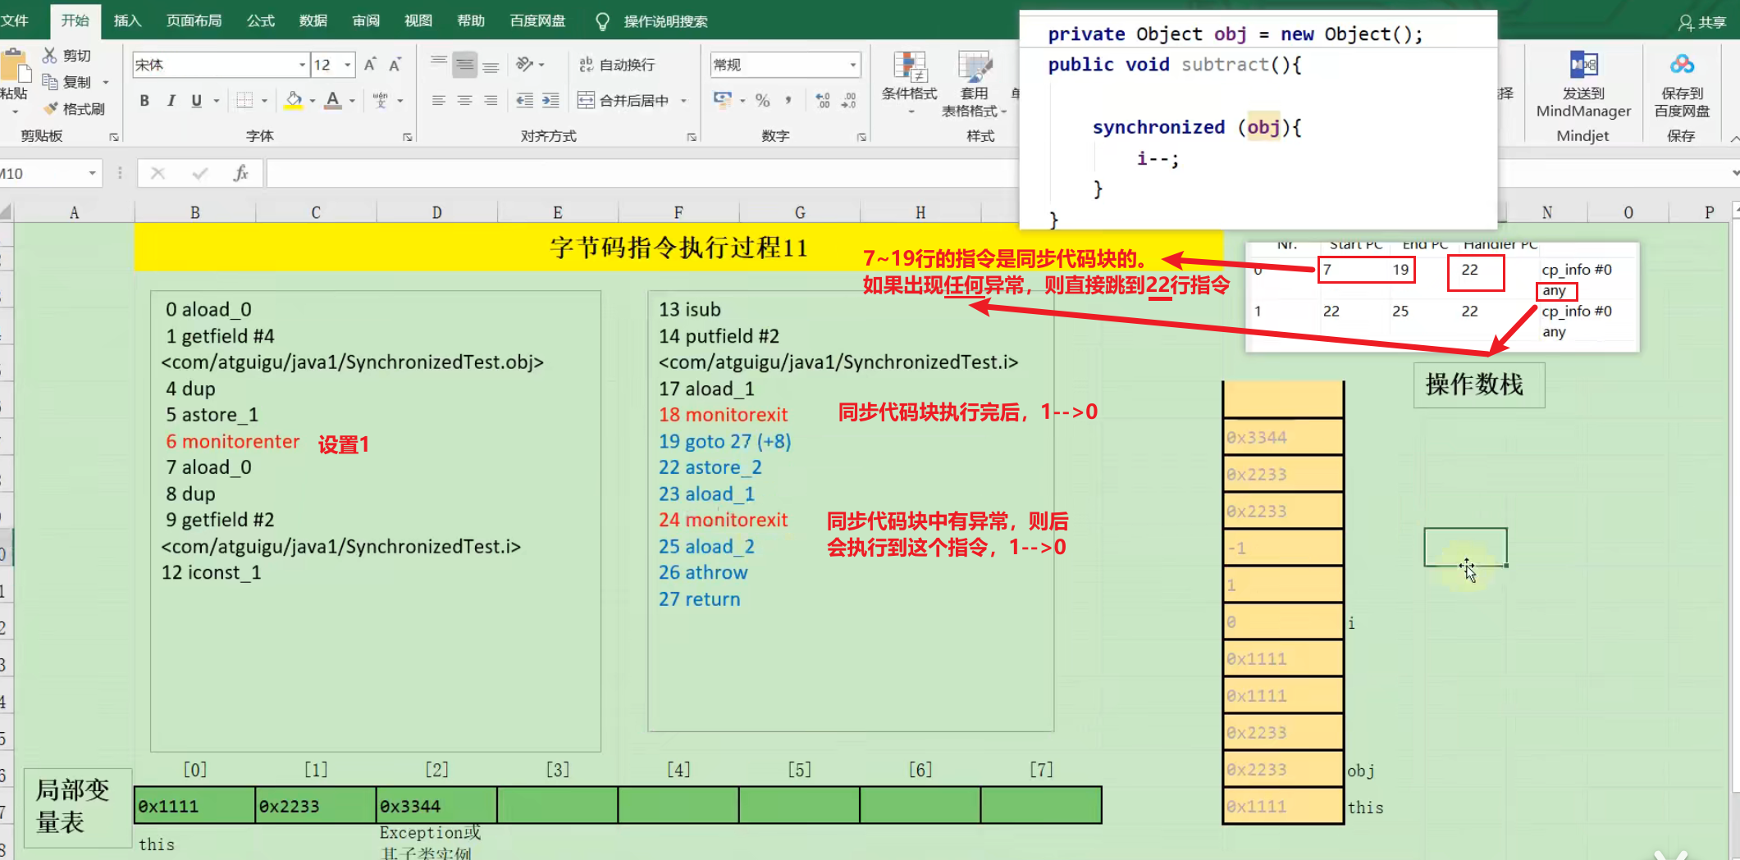1740x860 pixels.
Task: Click increase indent icon
Action: click(550, 101)
